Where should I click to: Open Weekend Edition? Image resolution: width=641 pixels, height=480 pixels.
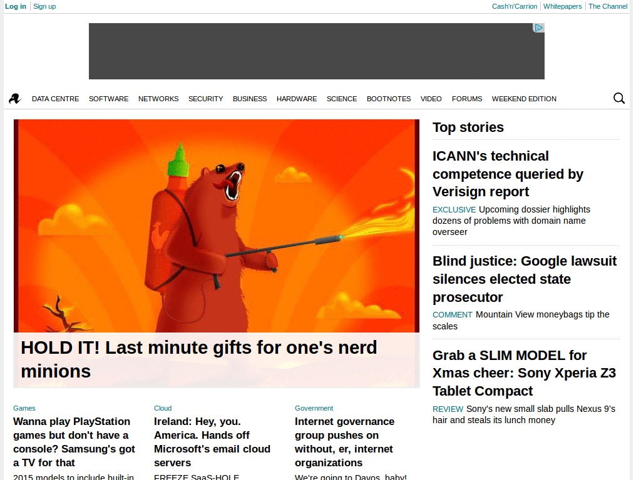pyautogui.click(x=524, y=99)
